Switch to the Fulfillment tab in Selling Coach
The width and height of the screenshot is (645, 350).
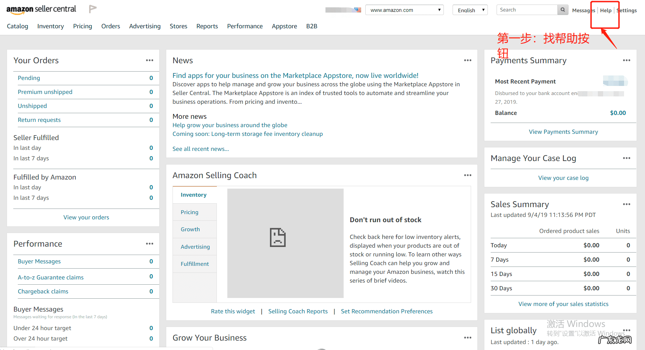coord(195,264)
